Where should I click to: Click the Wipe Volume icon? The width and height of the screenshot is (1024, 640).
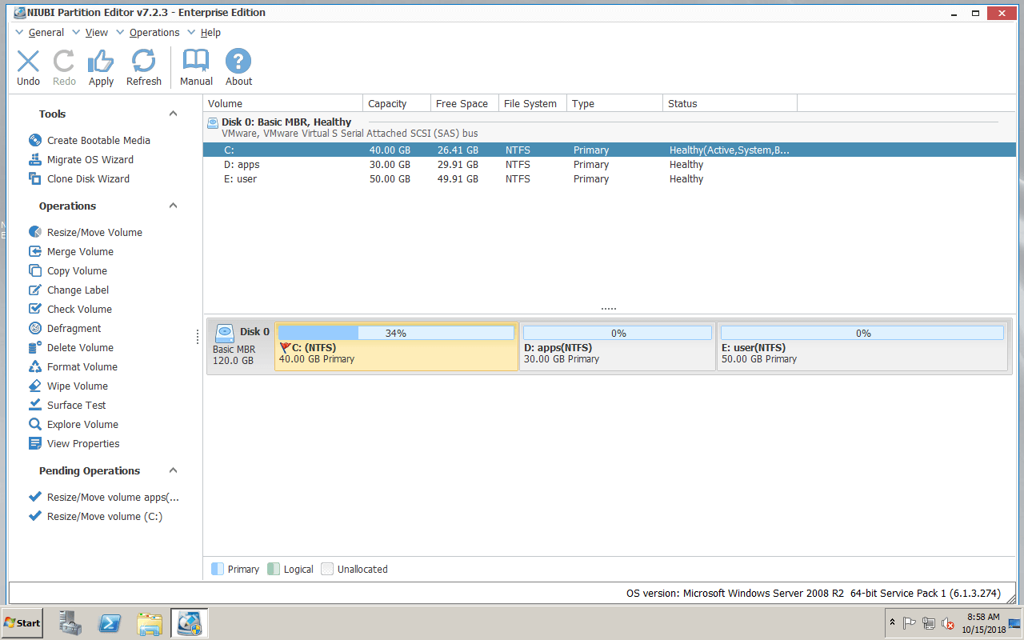click(35, 386)
